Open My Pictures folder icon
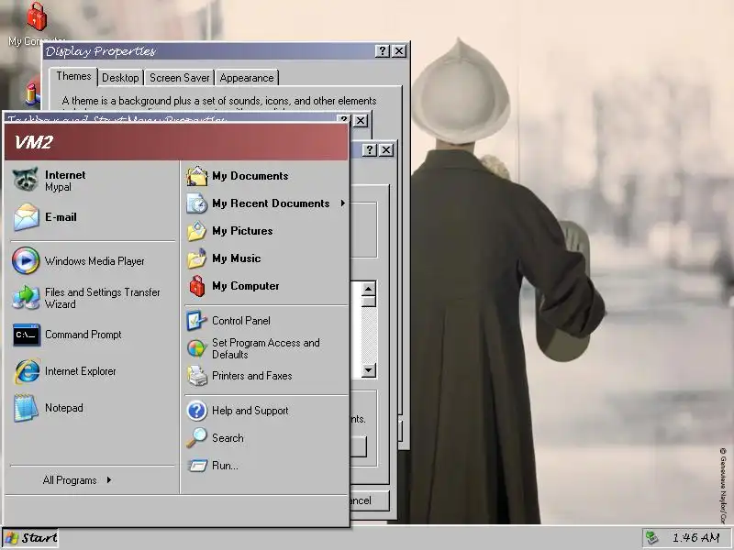The height and width of the screenshot is (550, 734). point(197,231)
